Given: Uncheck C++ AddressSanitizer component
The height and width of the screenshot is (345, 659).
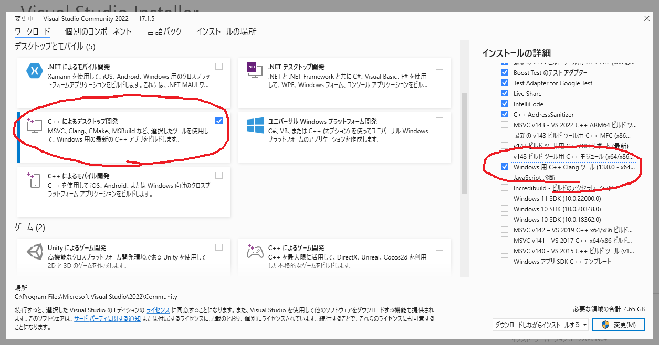Looking at the screenshot, I should pyautogui.click(x=505, y=114).
